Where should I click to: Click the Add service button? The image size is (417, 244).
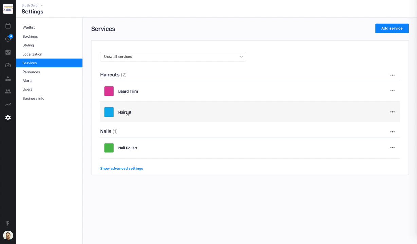(x=392, y=28)
